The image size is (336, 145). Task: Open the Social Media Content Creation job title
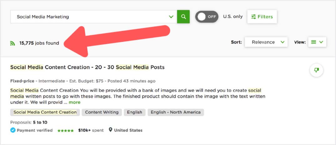pos(87,67)
